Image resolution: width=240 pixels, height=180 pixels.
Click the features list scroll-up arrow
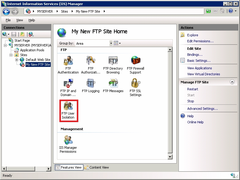170,49
